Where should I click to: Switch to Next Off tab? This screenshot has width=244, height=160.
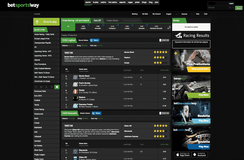(97, 20)
